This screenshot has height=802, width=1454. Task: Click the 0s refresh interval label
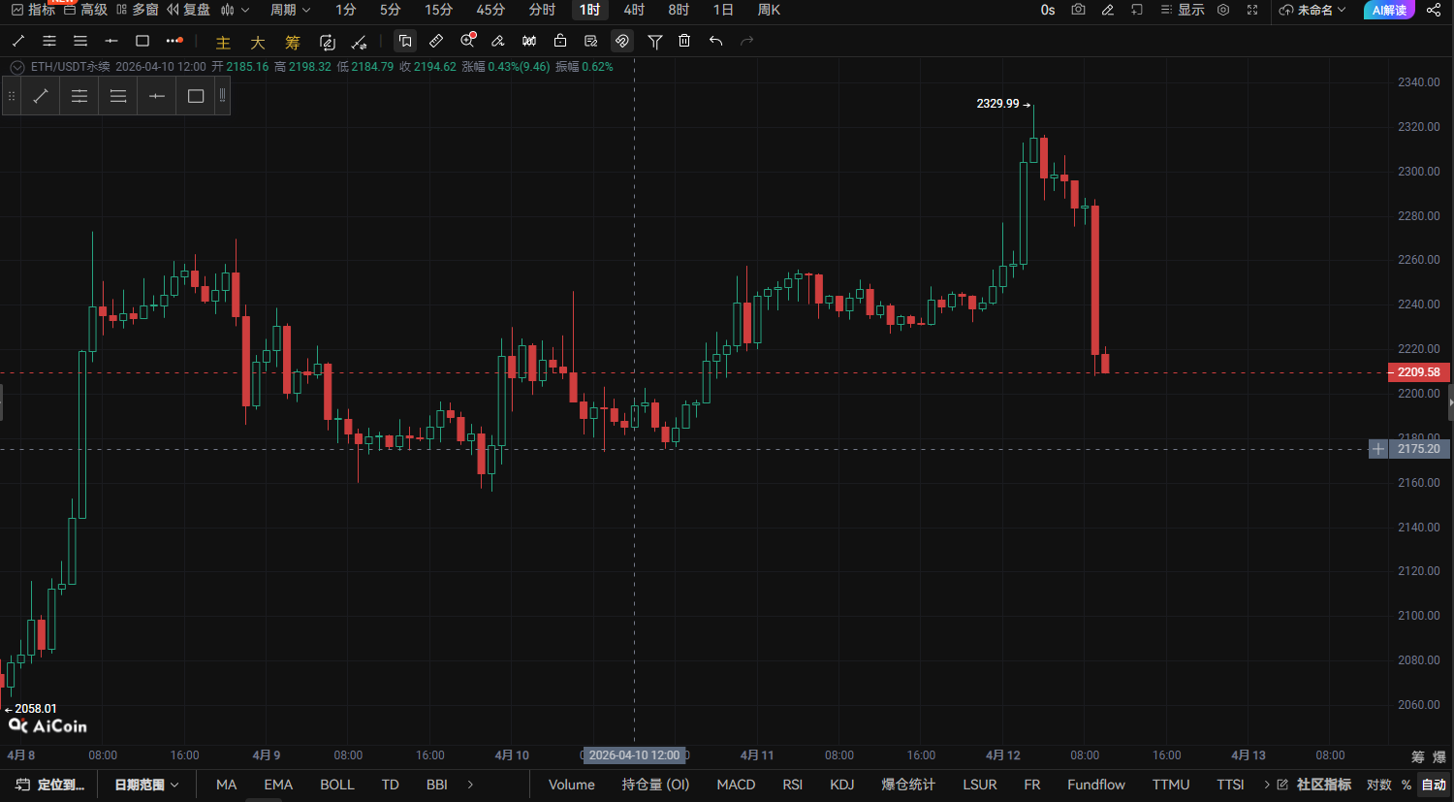tap(1048, 10)
